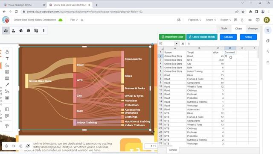Image resolution: width=273 pixels, height=154 pixels.
Task: Click the formula bar input
Action: tap(223, 44)
